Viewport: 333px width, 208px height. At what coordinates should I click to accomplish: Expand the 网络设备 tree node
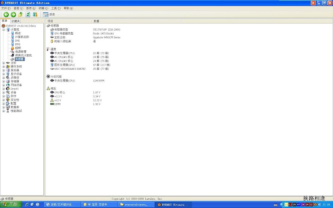point(4,85)
